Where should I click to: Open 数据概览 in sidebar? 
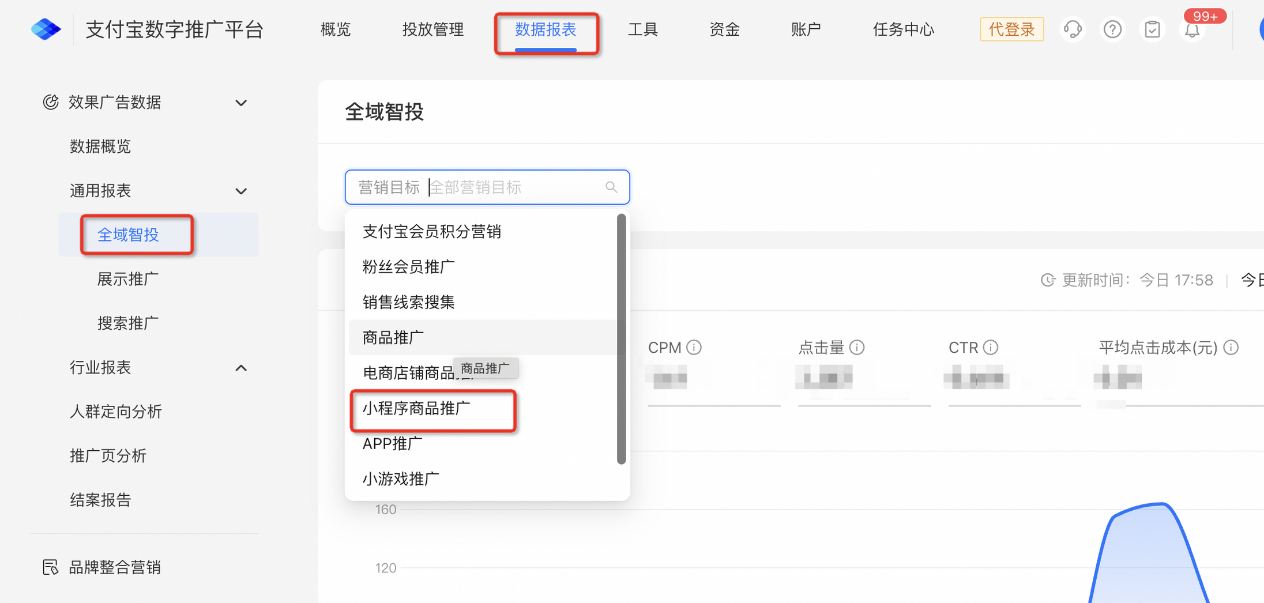point(100,146)
